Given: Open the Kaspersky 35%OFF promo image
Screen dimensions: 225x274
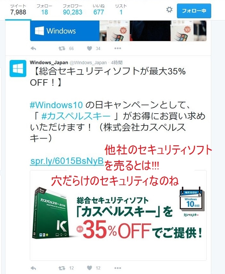Looking at the screenshot, I should 118,215.
